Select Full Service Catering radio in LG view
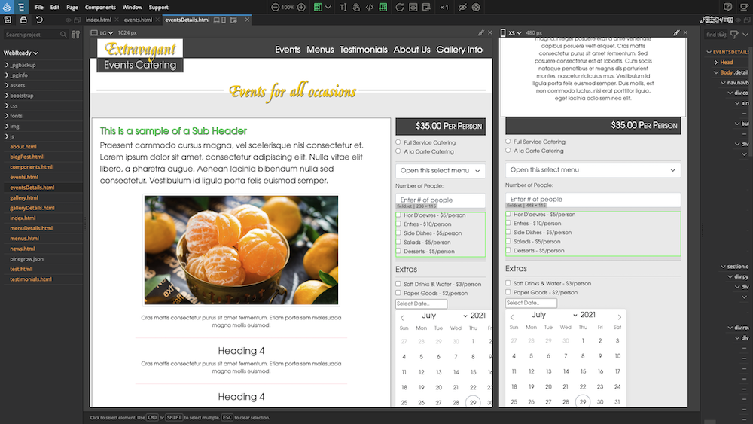 click(x=399, y=142)
